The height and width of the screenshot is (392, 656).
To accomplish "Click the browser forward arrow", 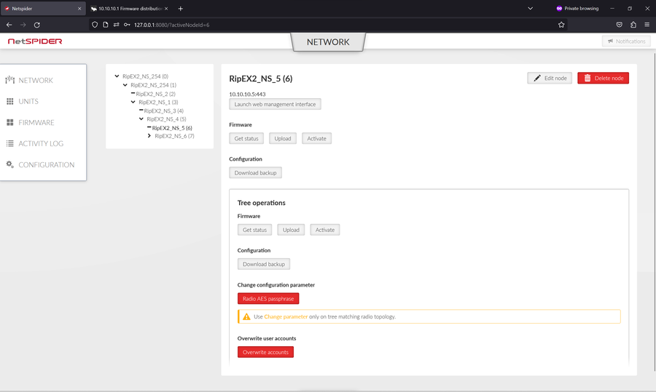I will (x=23, y=25).
